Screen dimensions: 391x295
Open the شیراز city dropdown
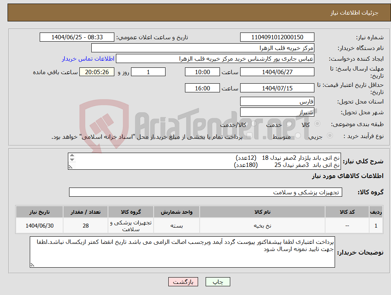tap(278, 111)
